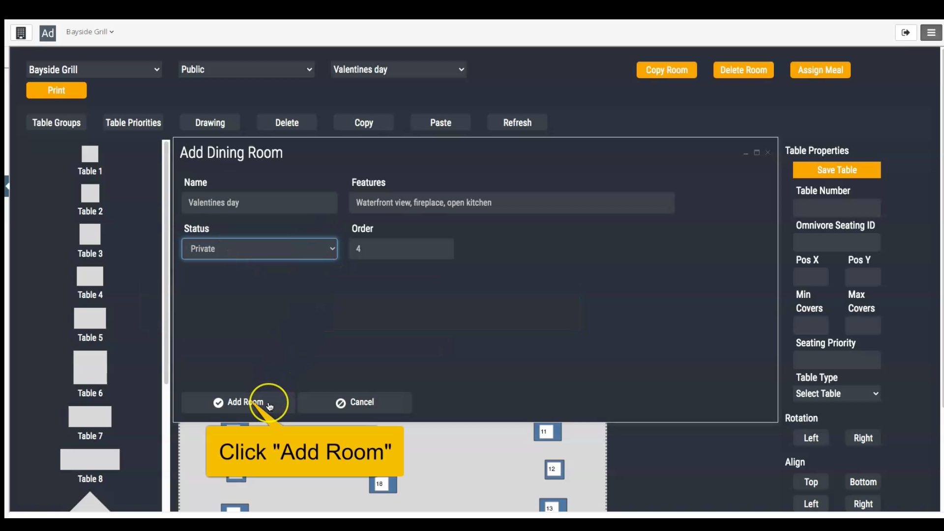Select the Table 3 shape
The height and width of the screenshot is (531, 944).
tap(90, 234)
